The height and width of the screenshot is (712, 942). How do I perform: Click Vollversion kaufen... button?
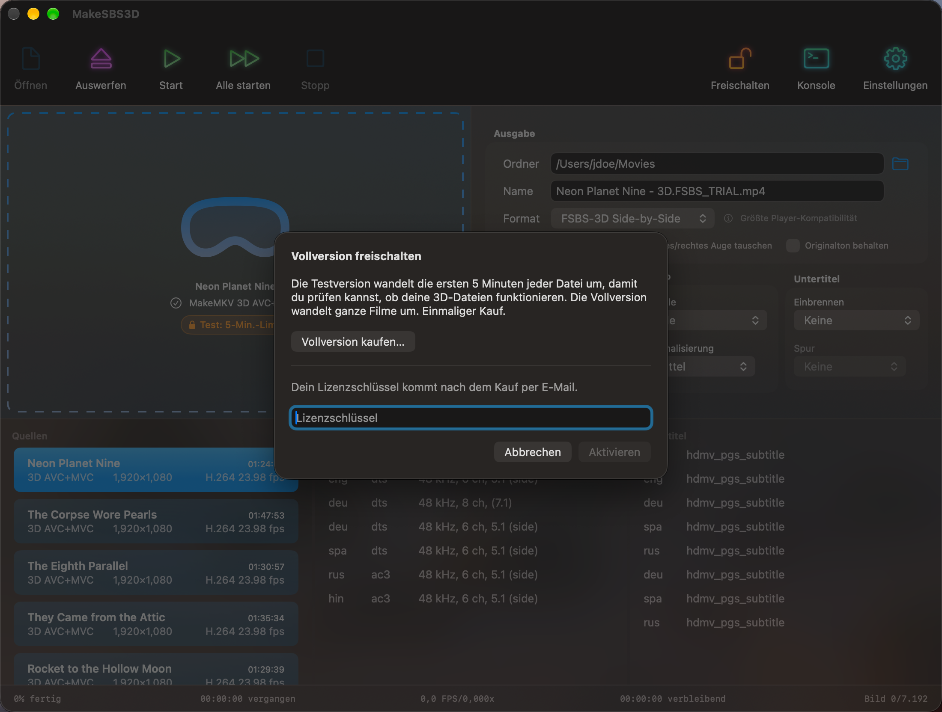tap(353, 342)
